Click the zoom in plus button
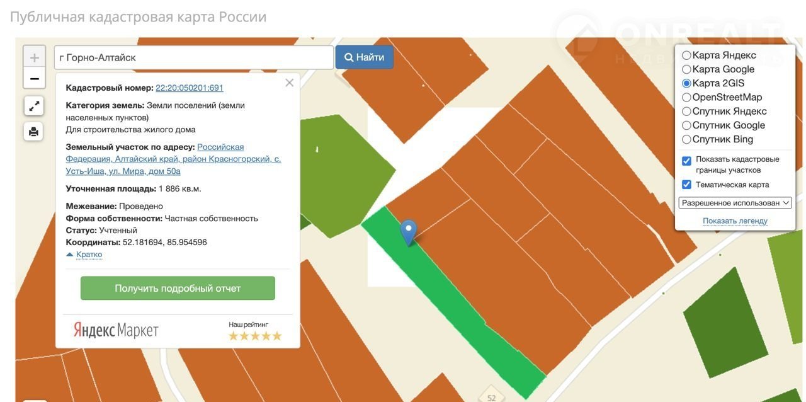The height and width of the screenshot is (402, 806). point(34,57)
